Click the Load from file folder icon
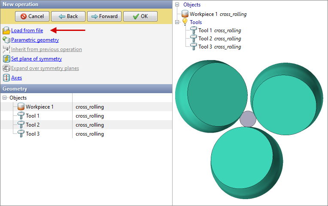Viewport: 328px width, 206px height. 6,30
